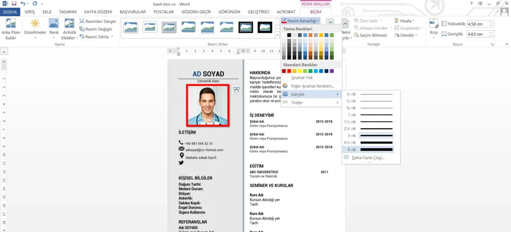Collapse the ribbon with the chevron
511x232 pixels.
[507, 44]
